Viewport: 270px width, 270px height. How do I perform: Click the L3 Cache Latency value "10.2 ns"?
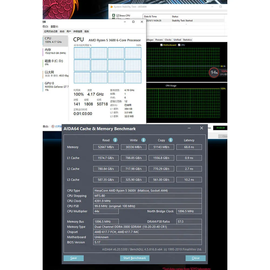click(189, 180)
